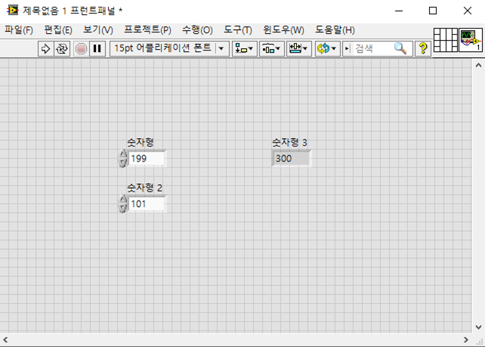Open the 도구(T) menu
Viewport: 485px width, 347px height.
238,30
